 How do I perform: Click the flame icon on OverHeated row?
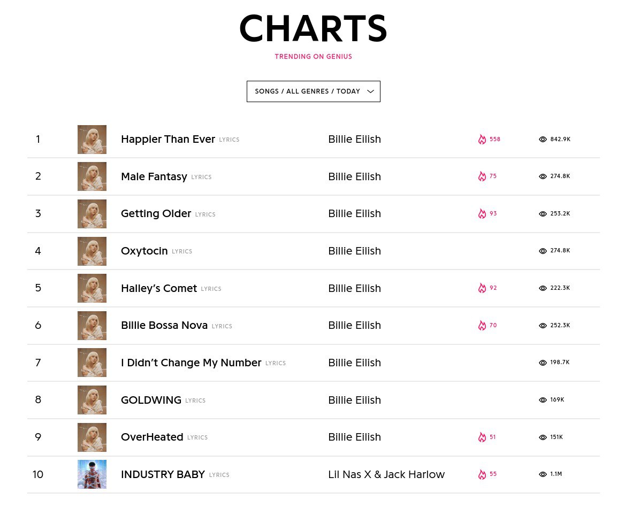pyautogui.click(x=482, y=437)
